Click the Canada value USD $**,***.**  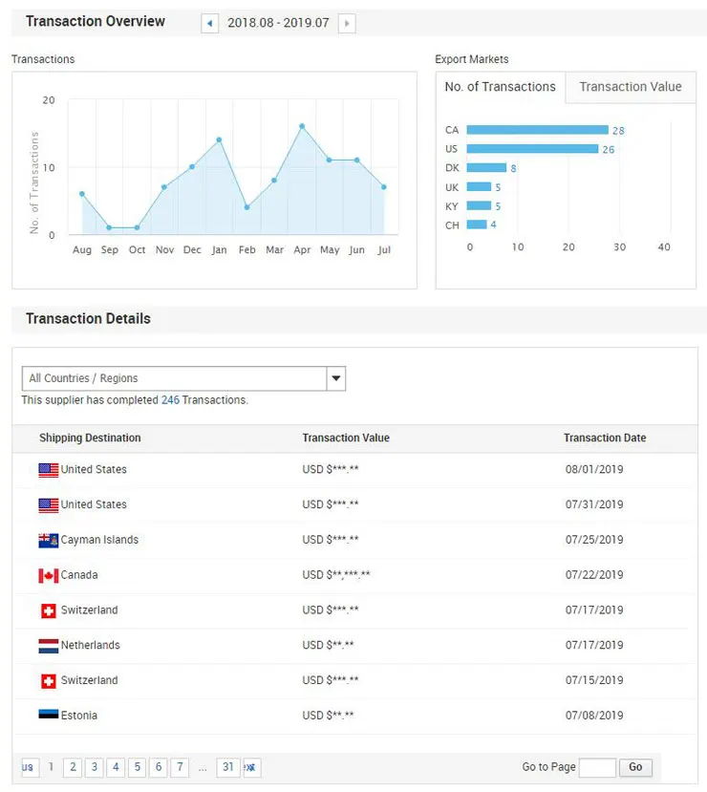336,575
